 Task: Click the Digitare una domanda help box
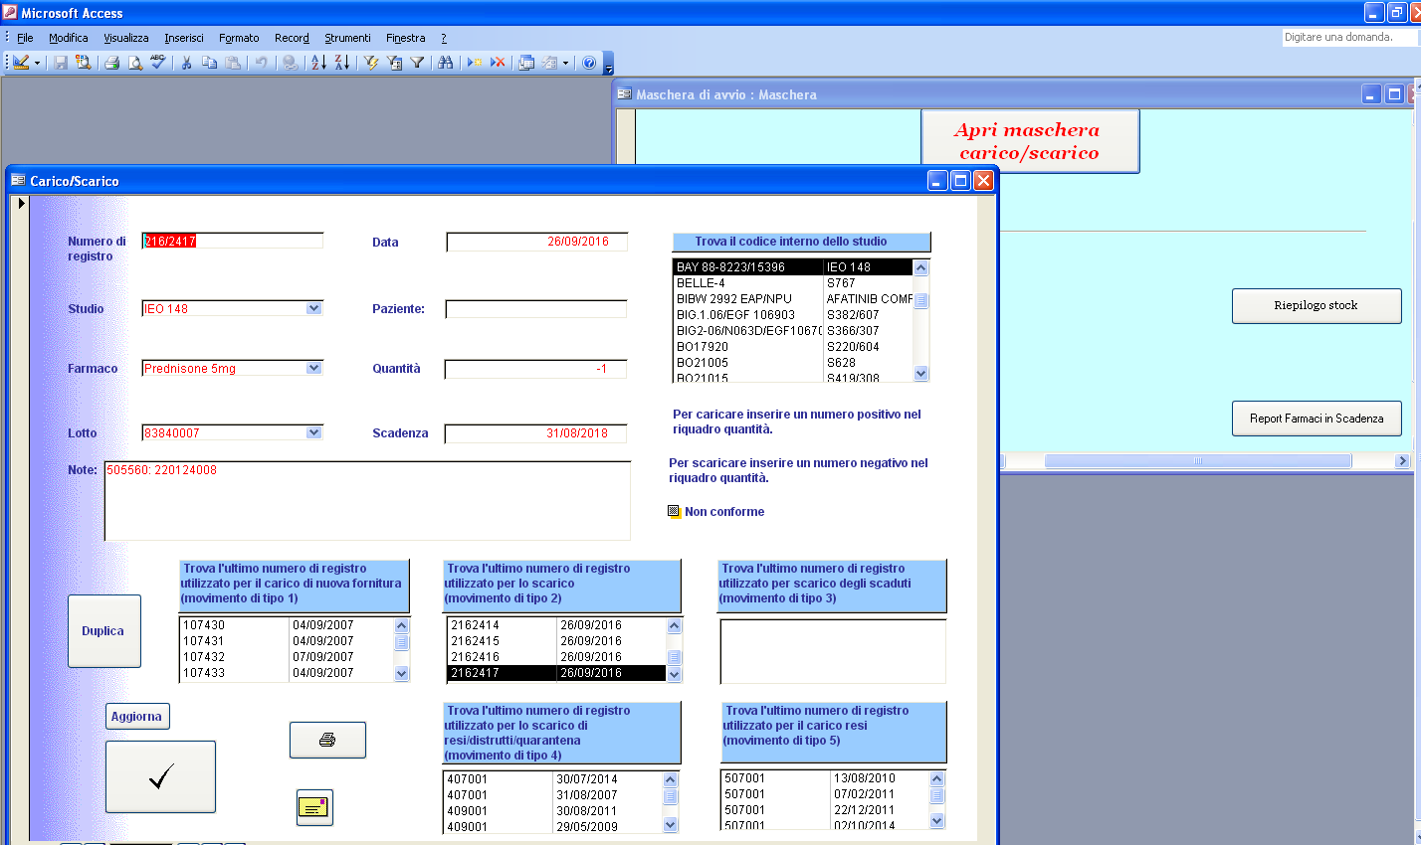point(1350,37)
